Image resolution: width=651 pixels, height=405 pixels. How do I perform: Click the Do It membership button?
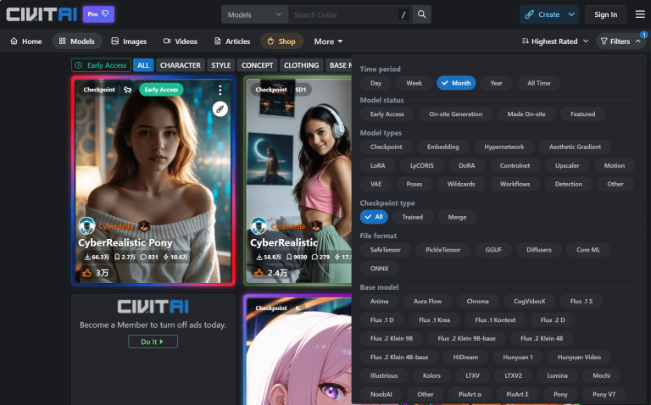[153, 341]
